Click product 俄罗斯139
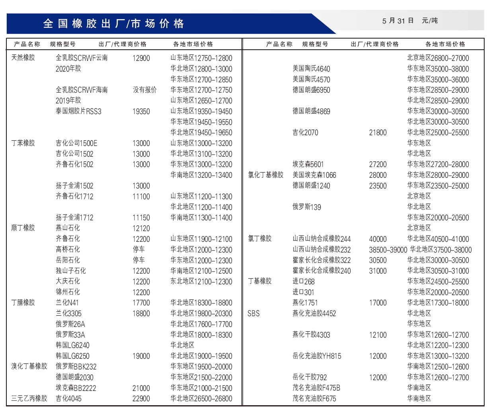Image resolution: width=487 pixels, height=410 pixels. pyautogui.click(x=306, y=207)
